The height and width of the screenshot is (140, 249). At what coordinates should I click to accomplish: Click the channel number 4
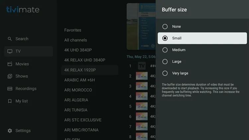coord(130,96)
